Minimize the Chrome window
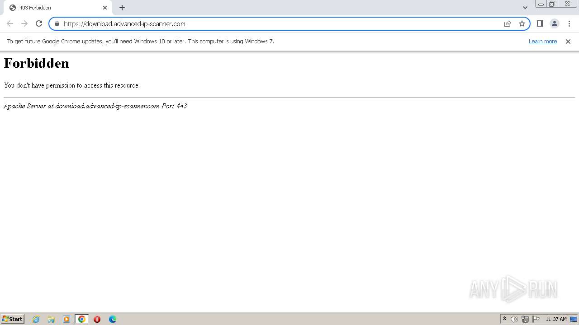Viewport: 579px width, 325px height. [541, 4]
